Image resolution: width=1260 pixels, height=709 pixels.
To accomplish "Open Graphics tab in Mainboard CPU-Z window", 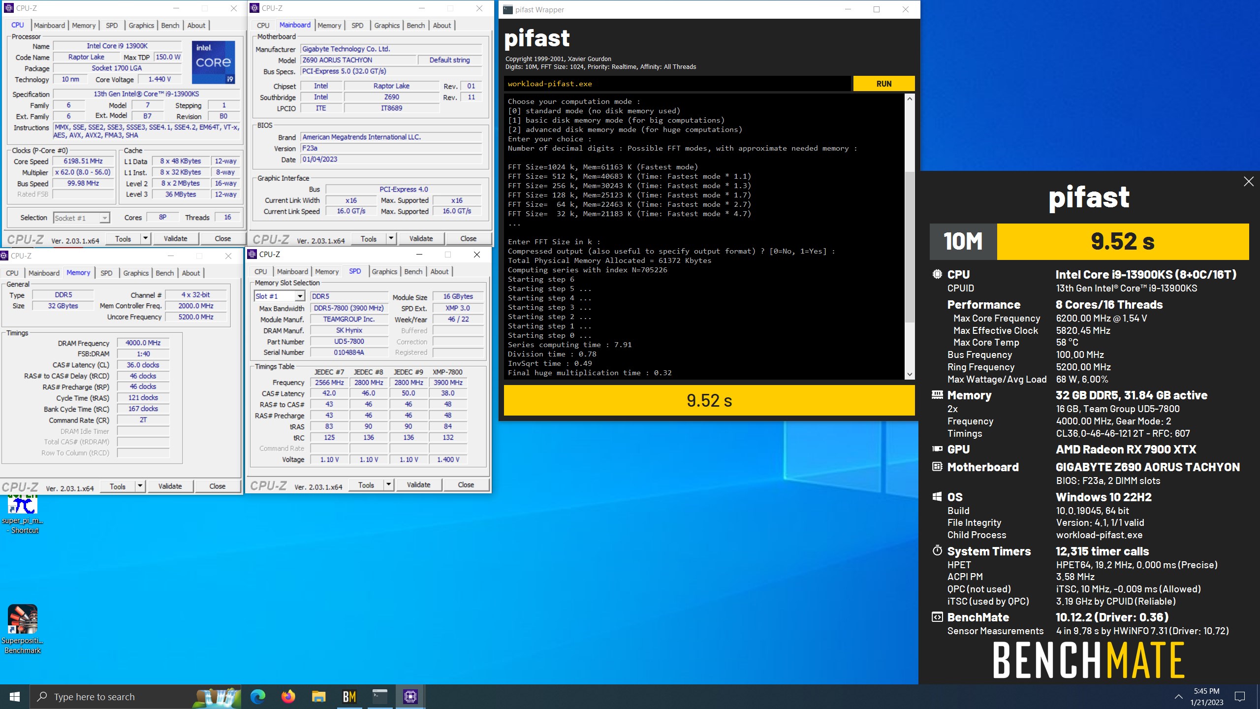I will [x=387, y=25].
